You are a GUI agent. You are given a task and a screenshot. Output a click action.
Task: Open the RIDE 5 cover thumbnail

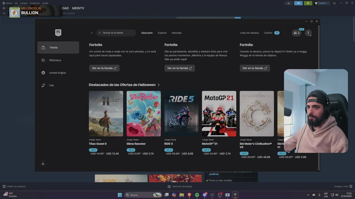tap(181, 114)
